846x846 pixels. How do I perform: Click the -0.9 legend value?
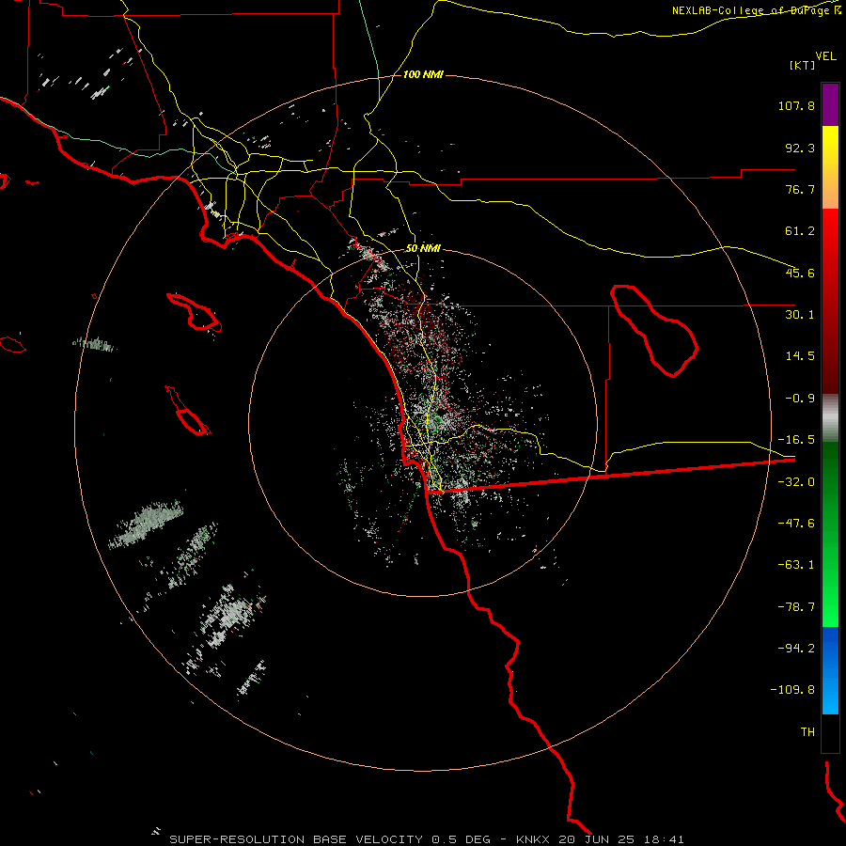click(800, 399)
